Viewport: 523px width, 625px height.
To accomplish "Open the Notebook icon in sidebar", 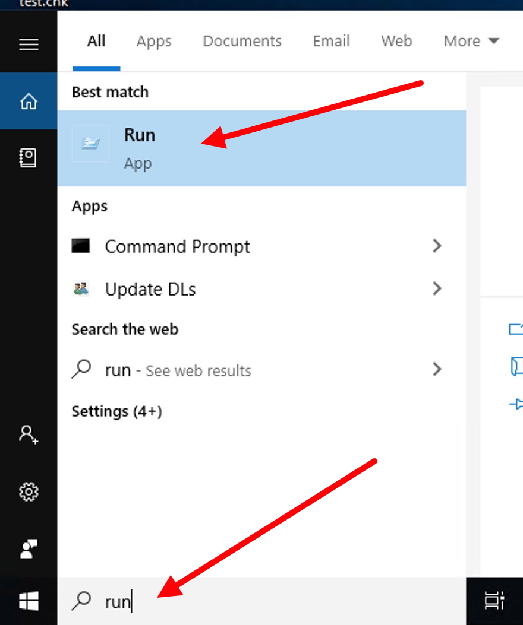I will (29, 157).
